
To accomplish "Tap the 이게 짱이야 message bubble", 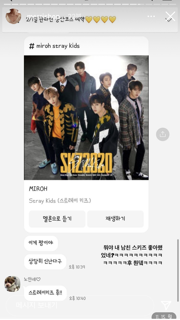I will click(x=41, y=244).
